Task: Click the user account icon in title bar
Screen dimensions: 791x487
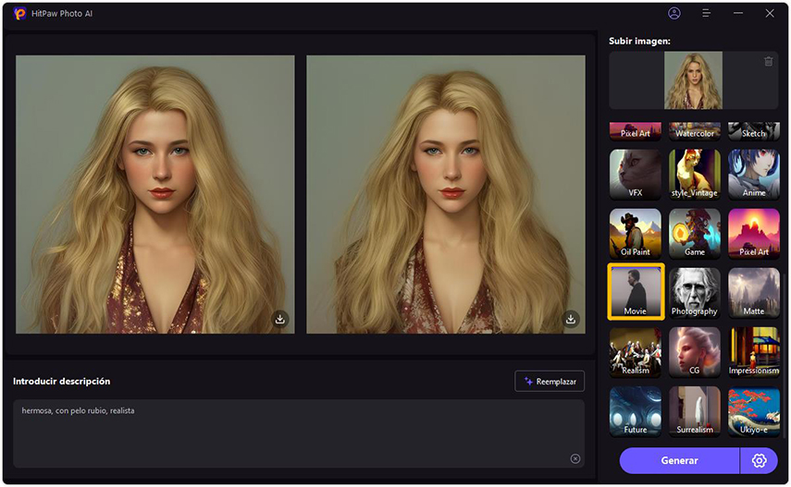Action: point(674,14)
